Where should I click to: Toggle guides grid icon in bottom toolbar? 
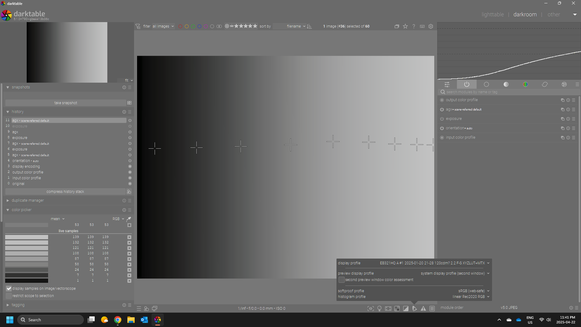coord(432,309)
